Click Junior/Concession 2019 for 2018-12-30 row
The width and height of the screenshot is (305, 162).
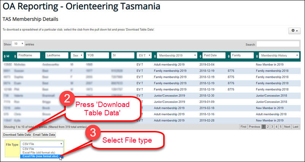(169, 96)
